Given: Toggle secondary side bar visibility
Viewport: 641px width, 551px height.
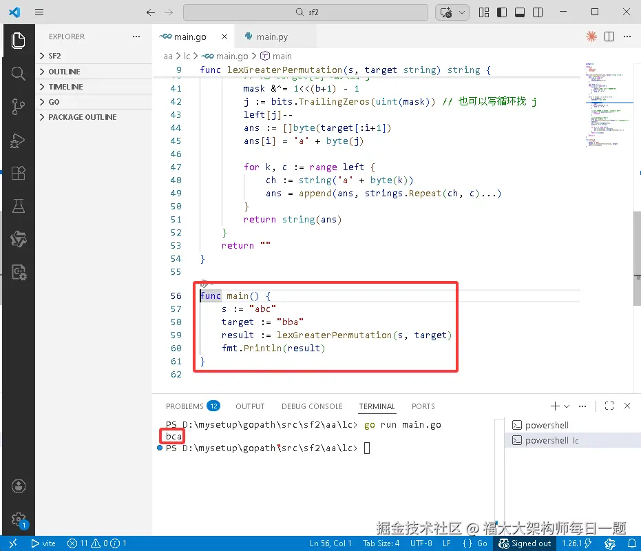Looking at the screenshot, I should [x=538, y=12].
